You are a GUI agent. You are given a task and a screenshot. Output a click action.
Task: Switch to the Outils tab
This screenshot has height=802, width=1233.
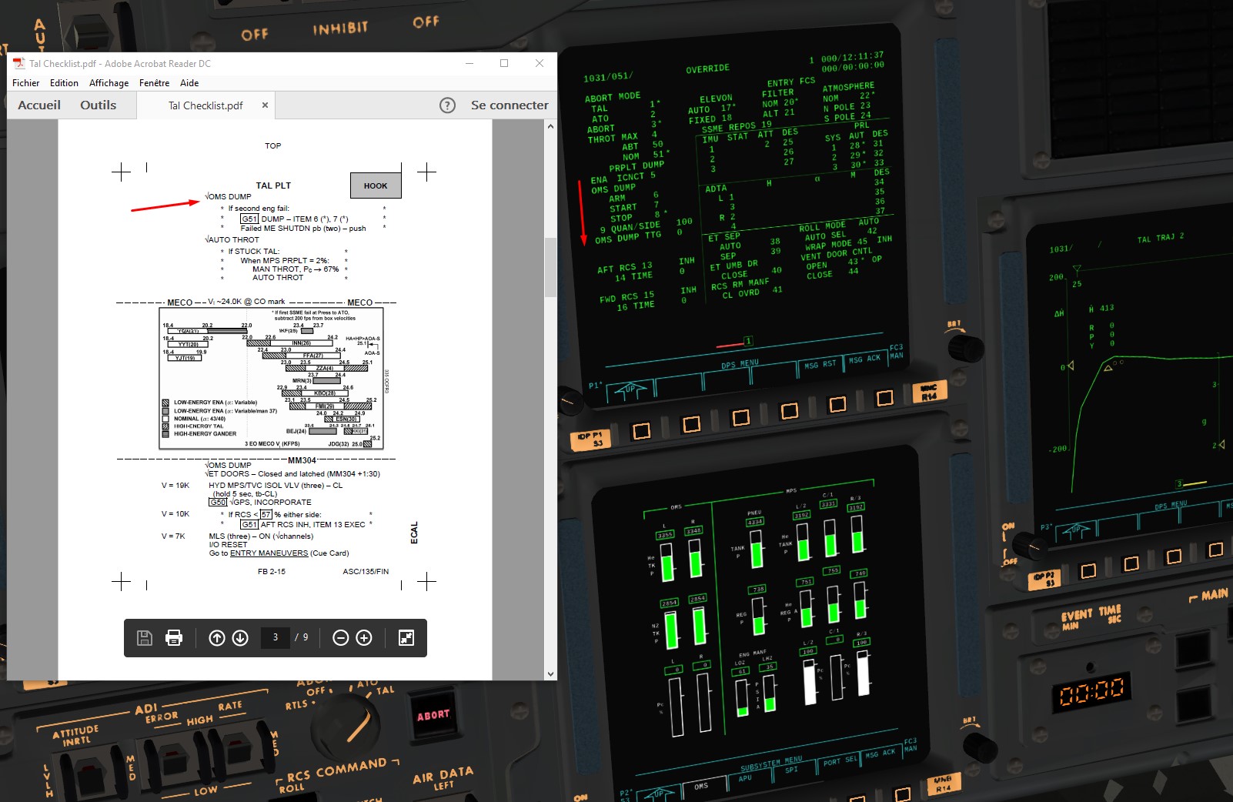click(x=99, y=105)
